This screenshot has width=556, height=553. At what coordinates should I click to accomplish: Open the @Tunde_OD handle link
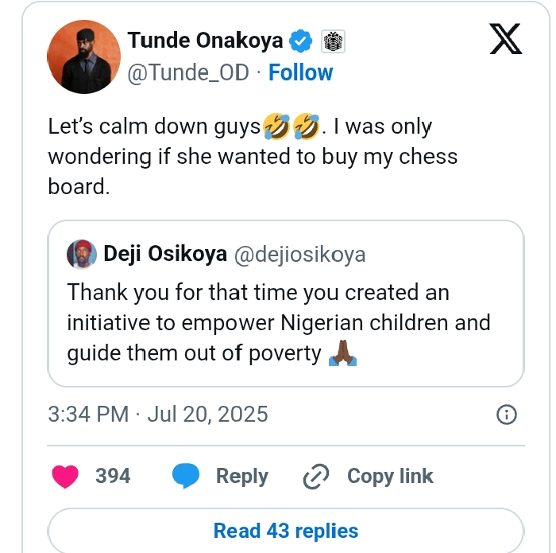(x=188, y=72)
